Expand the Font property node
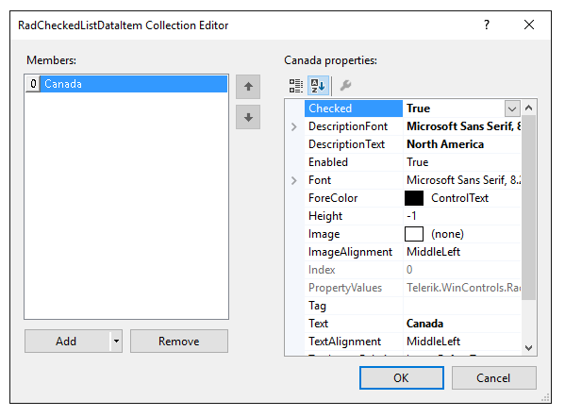565x417 pixels. (294, 180)
